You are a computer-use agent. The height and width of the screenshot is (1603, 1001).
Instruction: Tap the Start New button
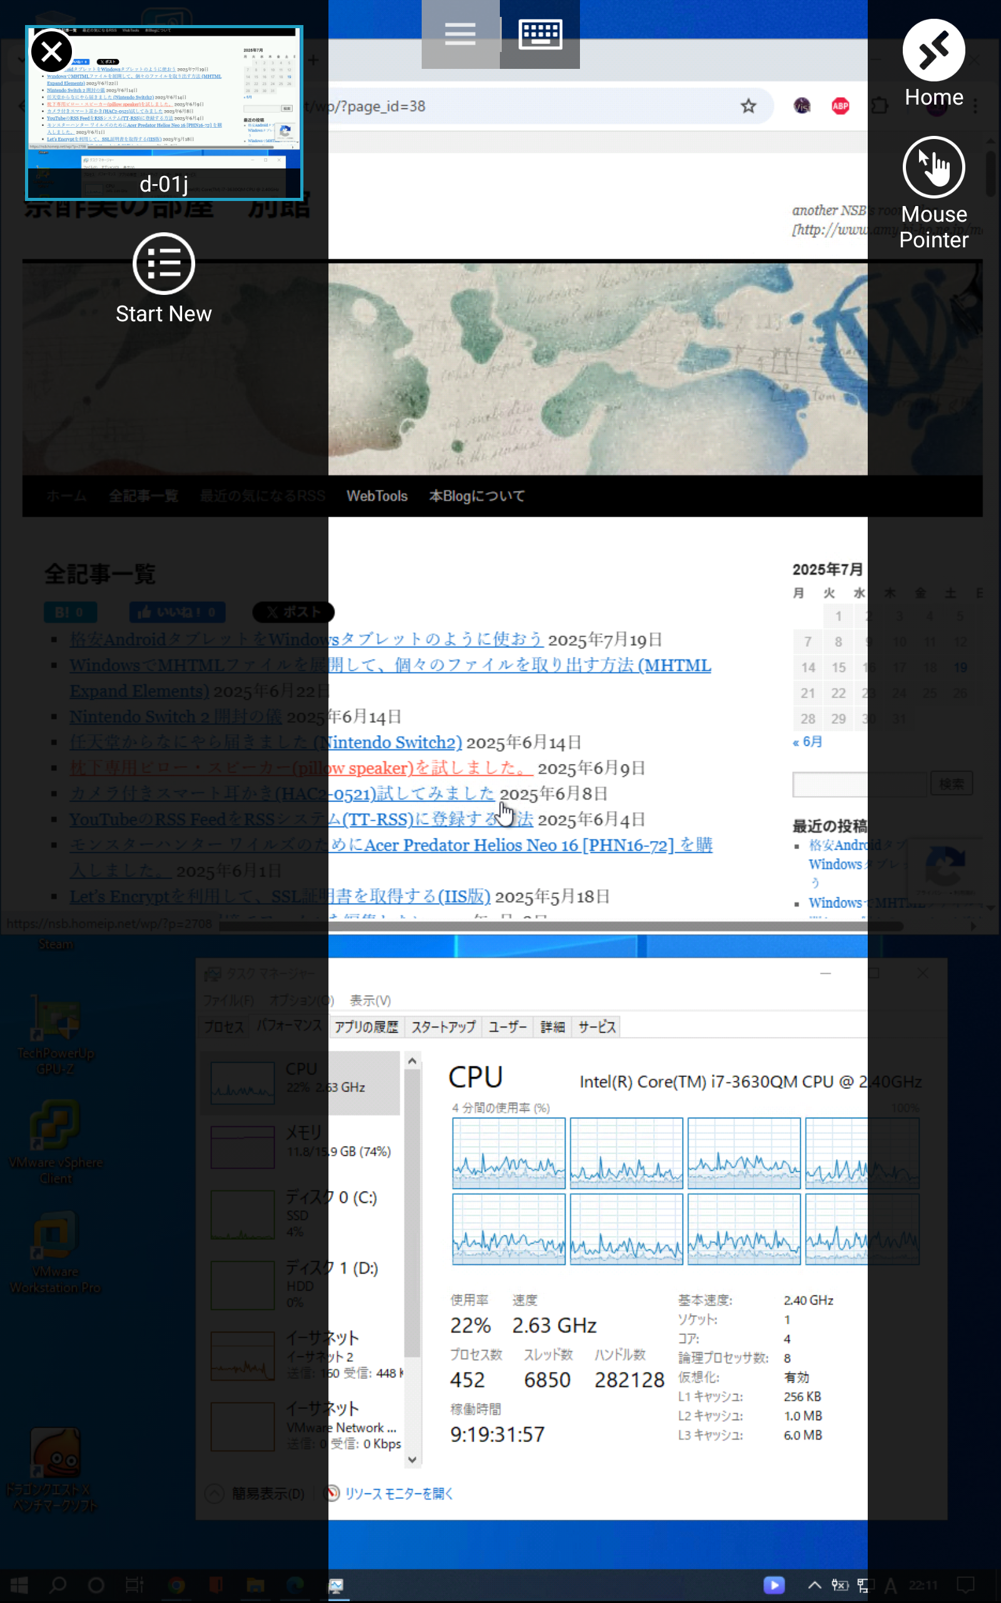pos(163,279)
